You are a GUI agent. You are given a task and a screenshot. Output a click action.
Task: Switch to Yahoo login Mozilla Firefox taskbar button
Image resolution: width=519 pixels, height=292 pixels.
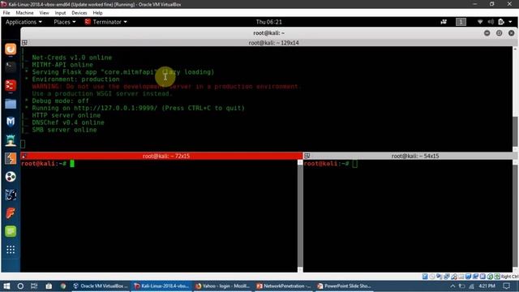pos(222,286)
